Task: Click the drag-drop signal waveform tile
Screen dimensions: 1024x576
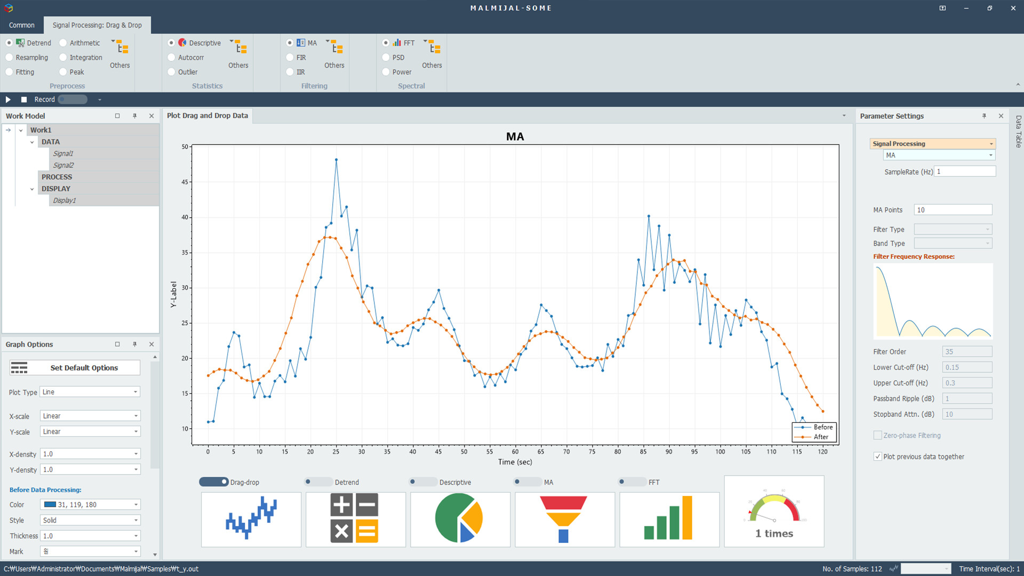Action: [251, 519]
